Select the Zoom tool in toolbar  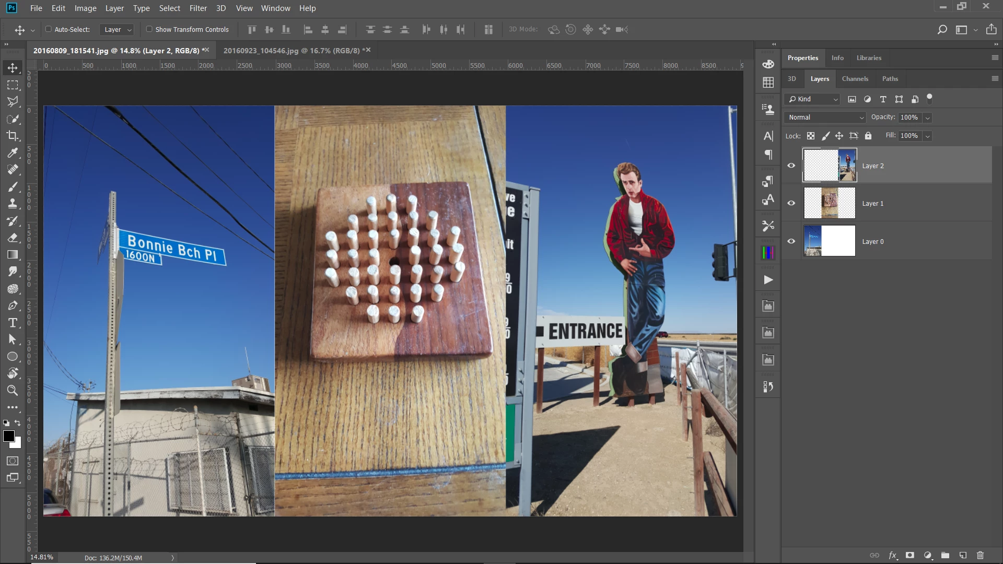(x=13, y=390)
